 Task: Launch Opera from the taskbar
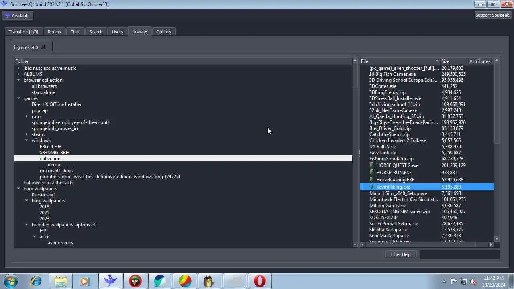tap(260, 281)
